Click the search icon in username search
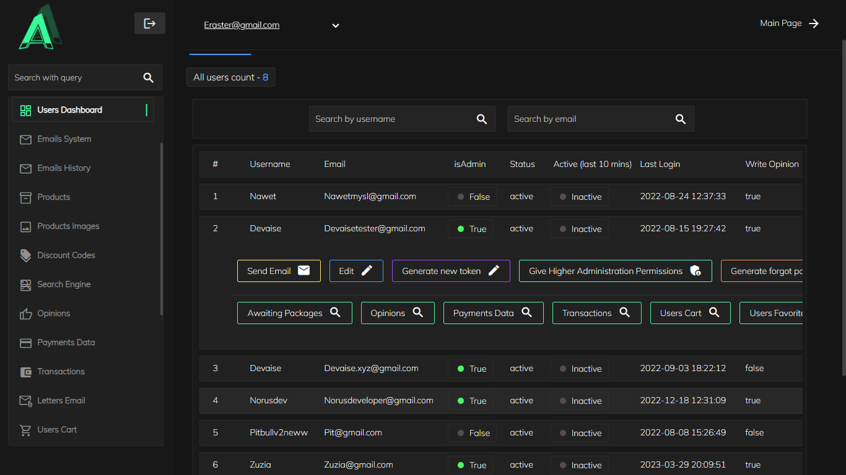The height and width of the screenshot is (475, 846). point(481,119)
